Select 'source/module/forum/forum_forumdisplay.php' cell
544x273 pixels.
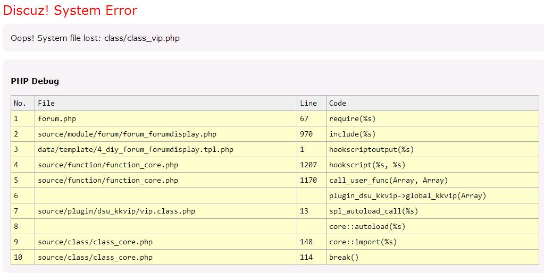coord(166,134)
